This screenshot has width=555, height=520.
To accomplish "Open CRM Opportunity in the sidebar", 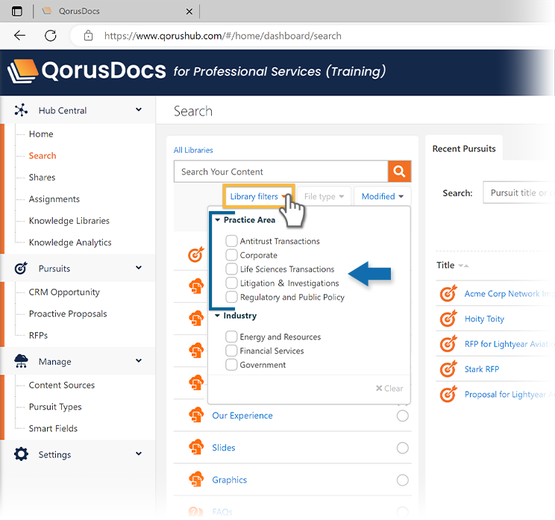I will tap(64, 292).
